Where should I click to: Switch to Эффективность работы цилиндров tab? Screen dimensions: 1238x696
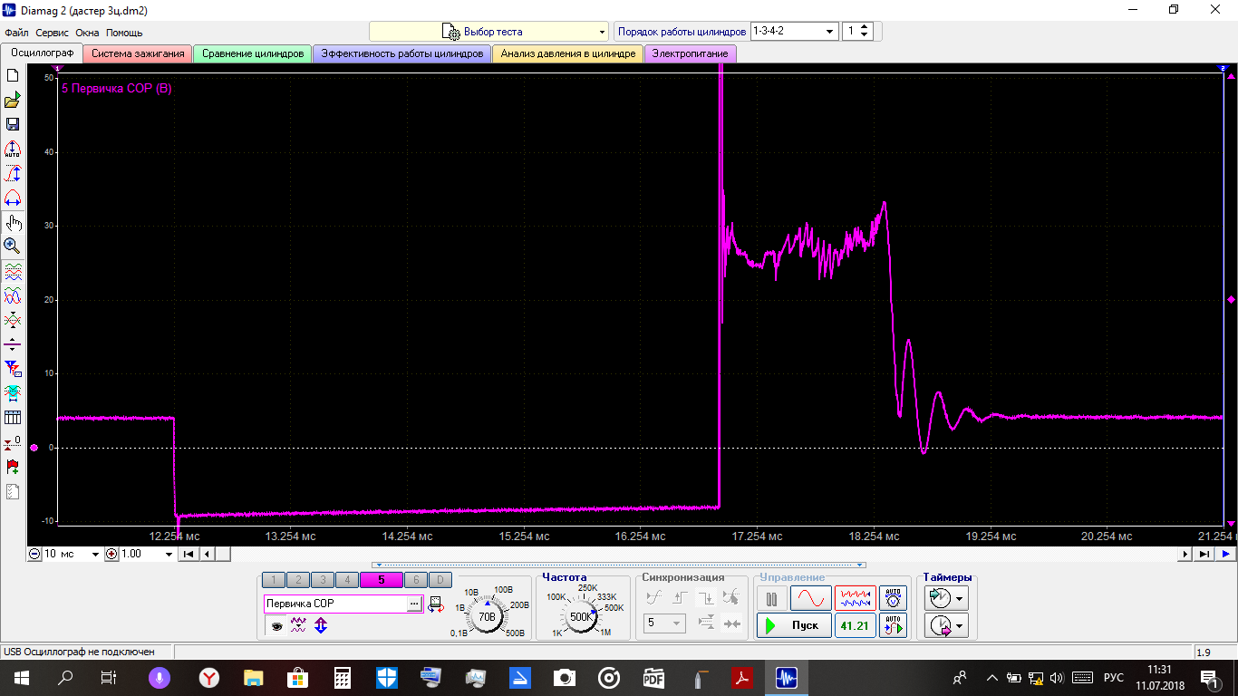[x=402, y=53]
